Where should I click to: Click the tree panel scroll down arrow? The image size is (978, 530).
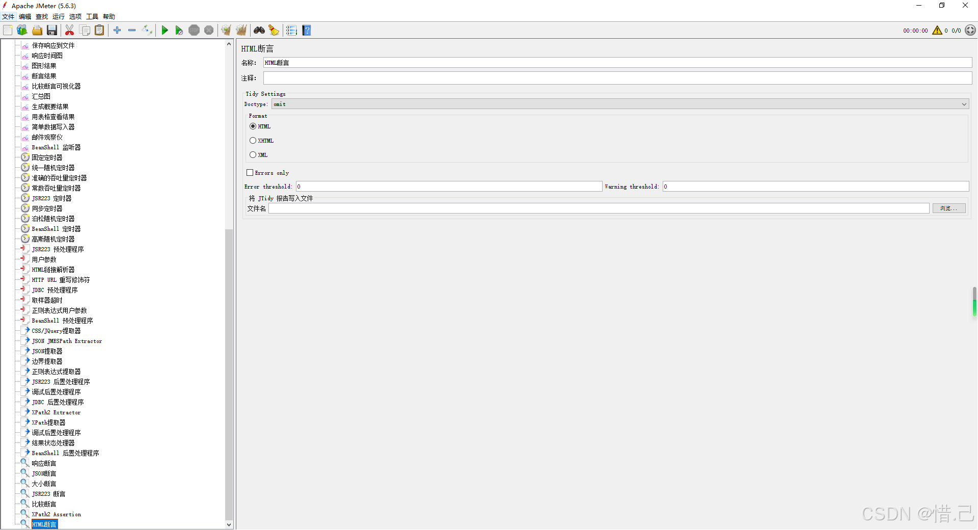coord(229,524)
